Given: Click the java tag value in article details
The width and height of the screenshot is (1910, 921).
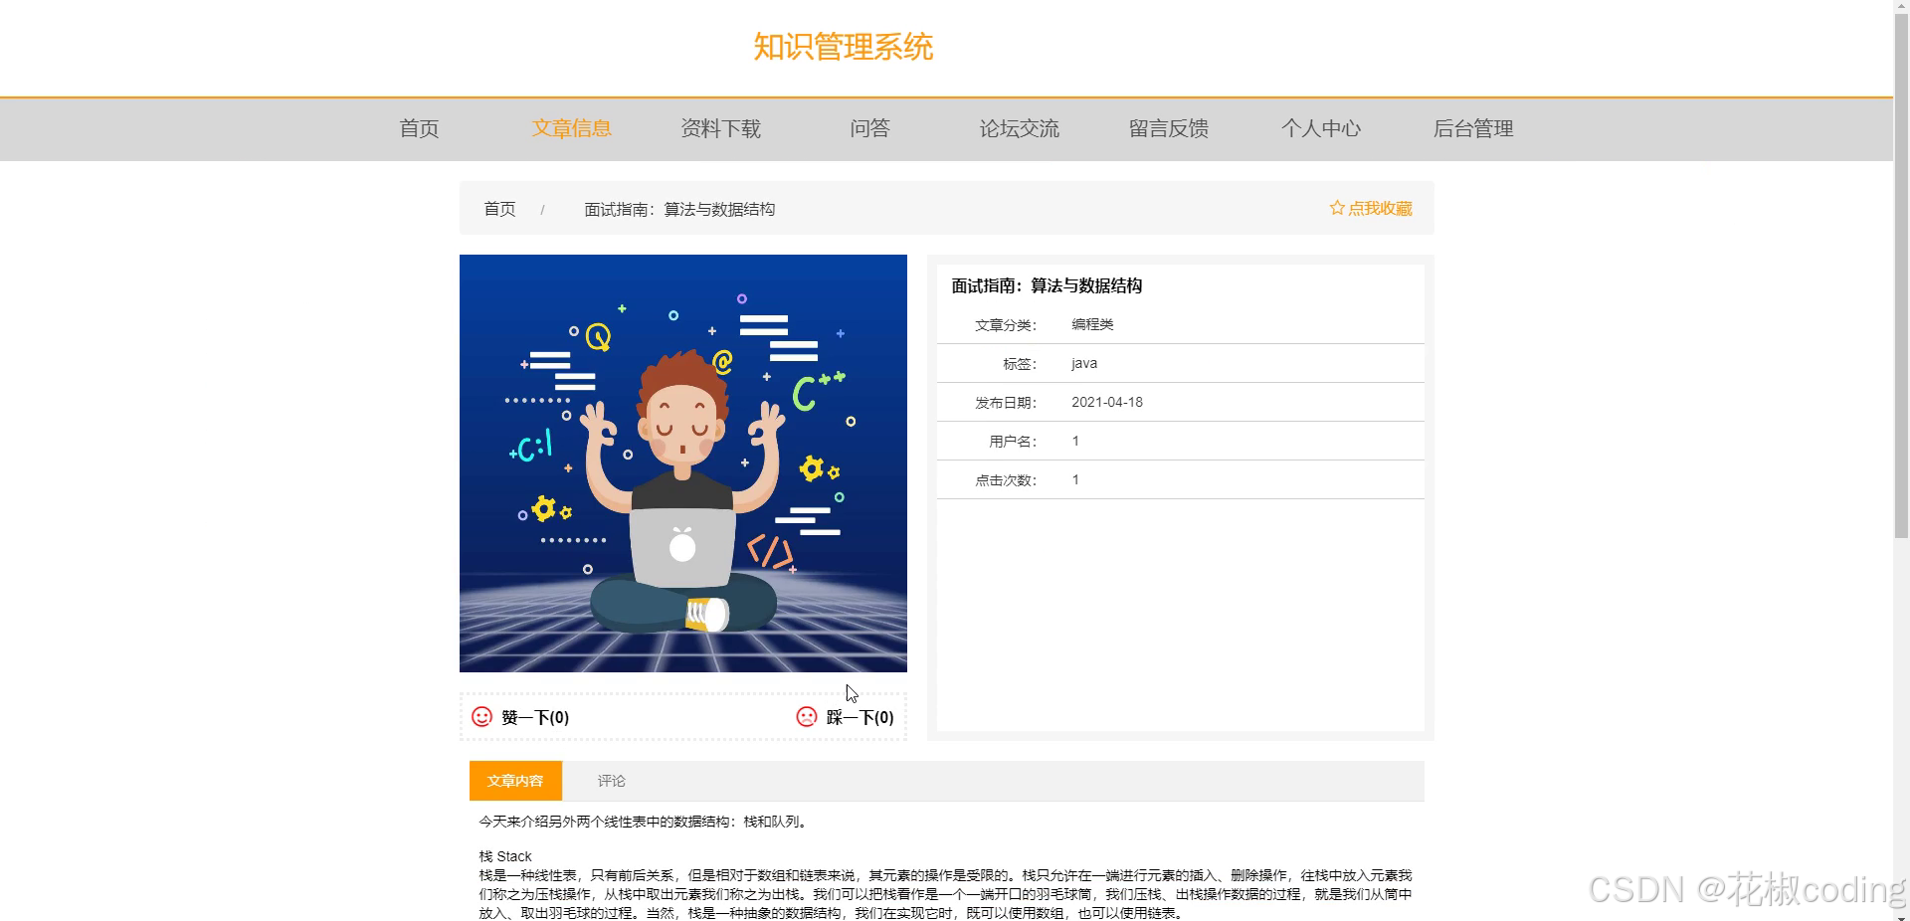Looking at the screenshot, I should point(1082,363).
